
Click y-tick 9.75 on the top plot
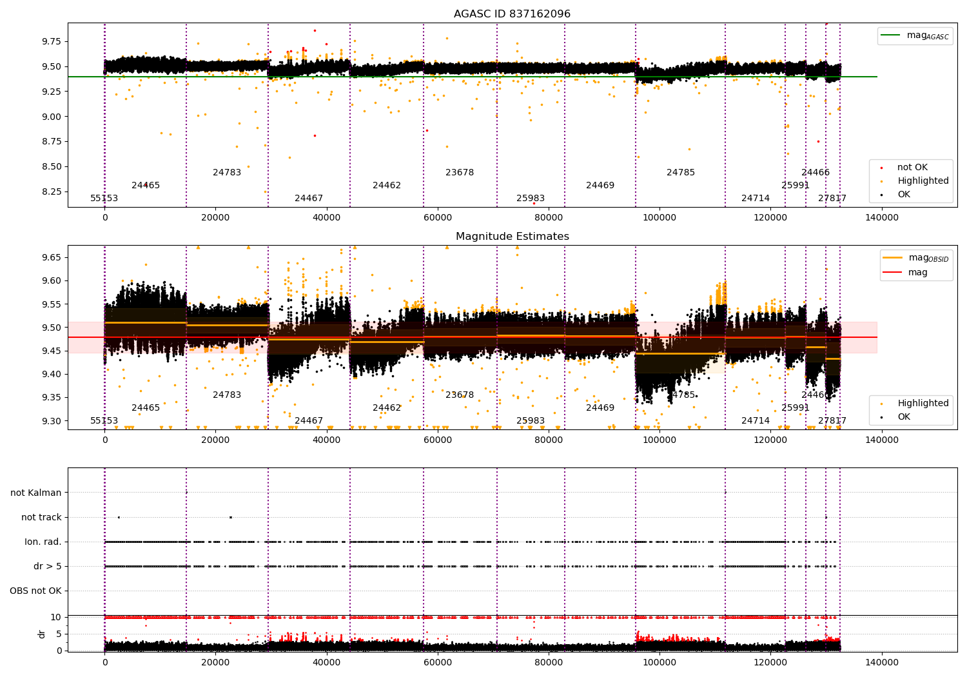click(x=51, y=42)
